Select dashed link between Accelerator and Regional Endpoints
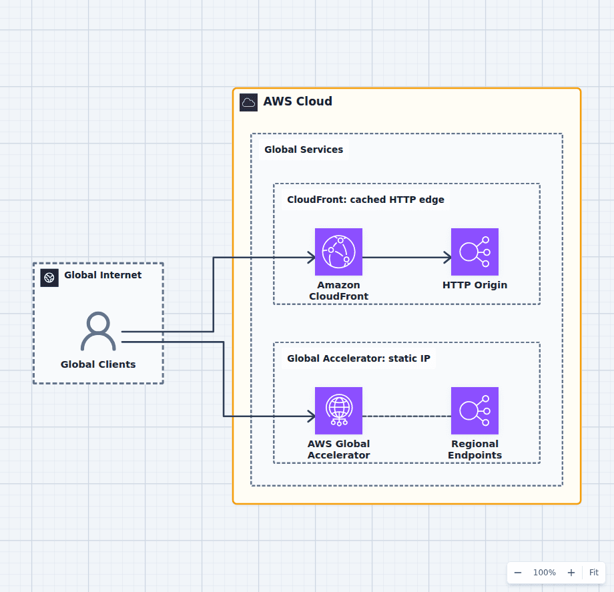The width and height of the screenshot is (614, 592). coord(406,416)
